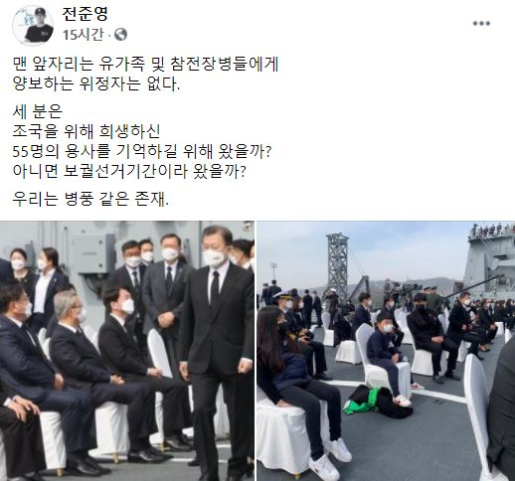This screenshot has width=515, height=481.
Task: Click the globe public audience icon
Action: coord(120,35)
